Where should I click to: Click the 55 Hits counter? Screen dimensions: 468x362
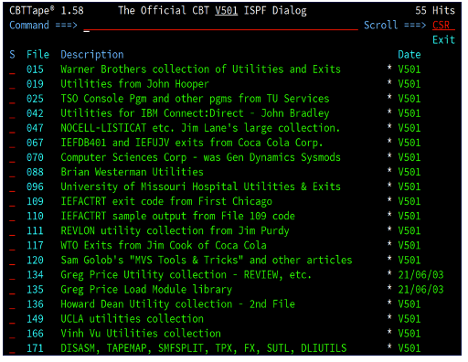click(x=435, y=11)
